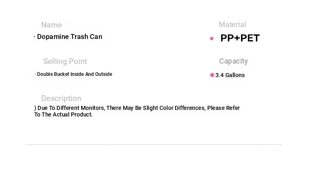The width and height of the screenshot is (309, 185).
Task: Click the Dopamine Trash Can text
Action: click(x=70, y=37)
